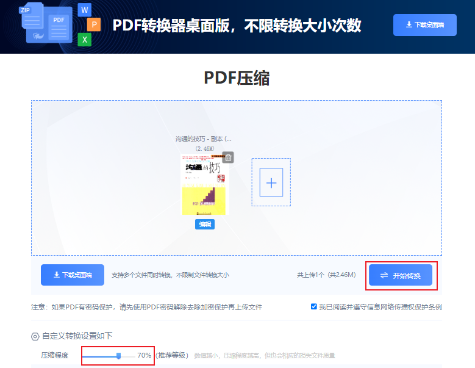Click the 70% compression value
475x368 pixels.
(144, 355)
